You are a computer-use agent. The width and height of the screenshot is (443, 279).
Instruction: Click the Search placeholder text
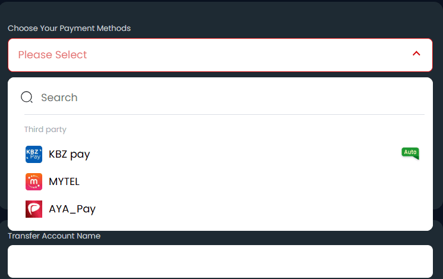coord(59,98)
